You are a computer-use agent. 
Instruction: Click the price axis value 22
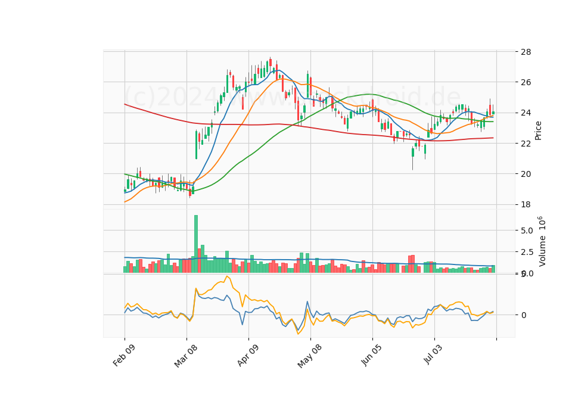526,144
